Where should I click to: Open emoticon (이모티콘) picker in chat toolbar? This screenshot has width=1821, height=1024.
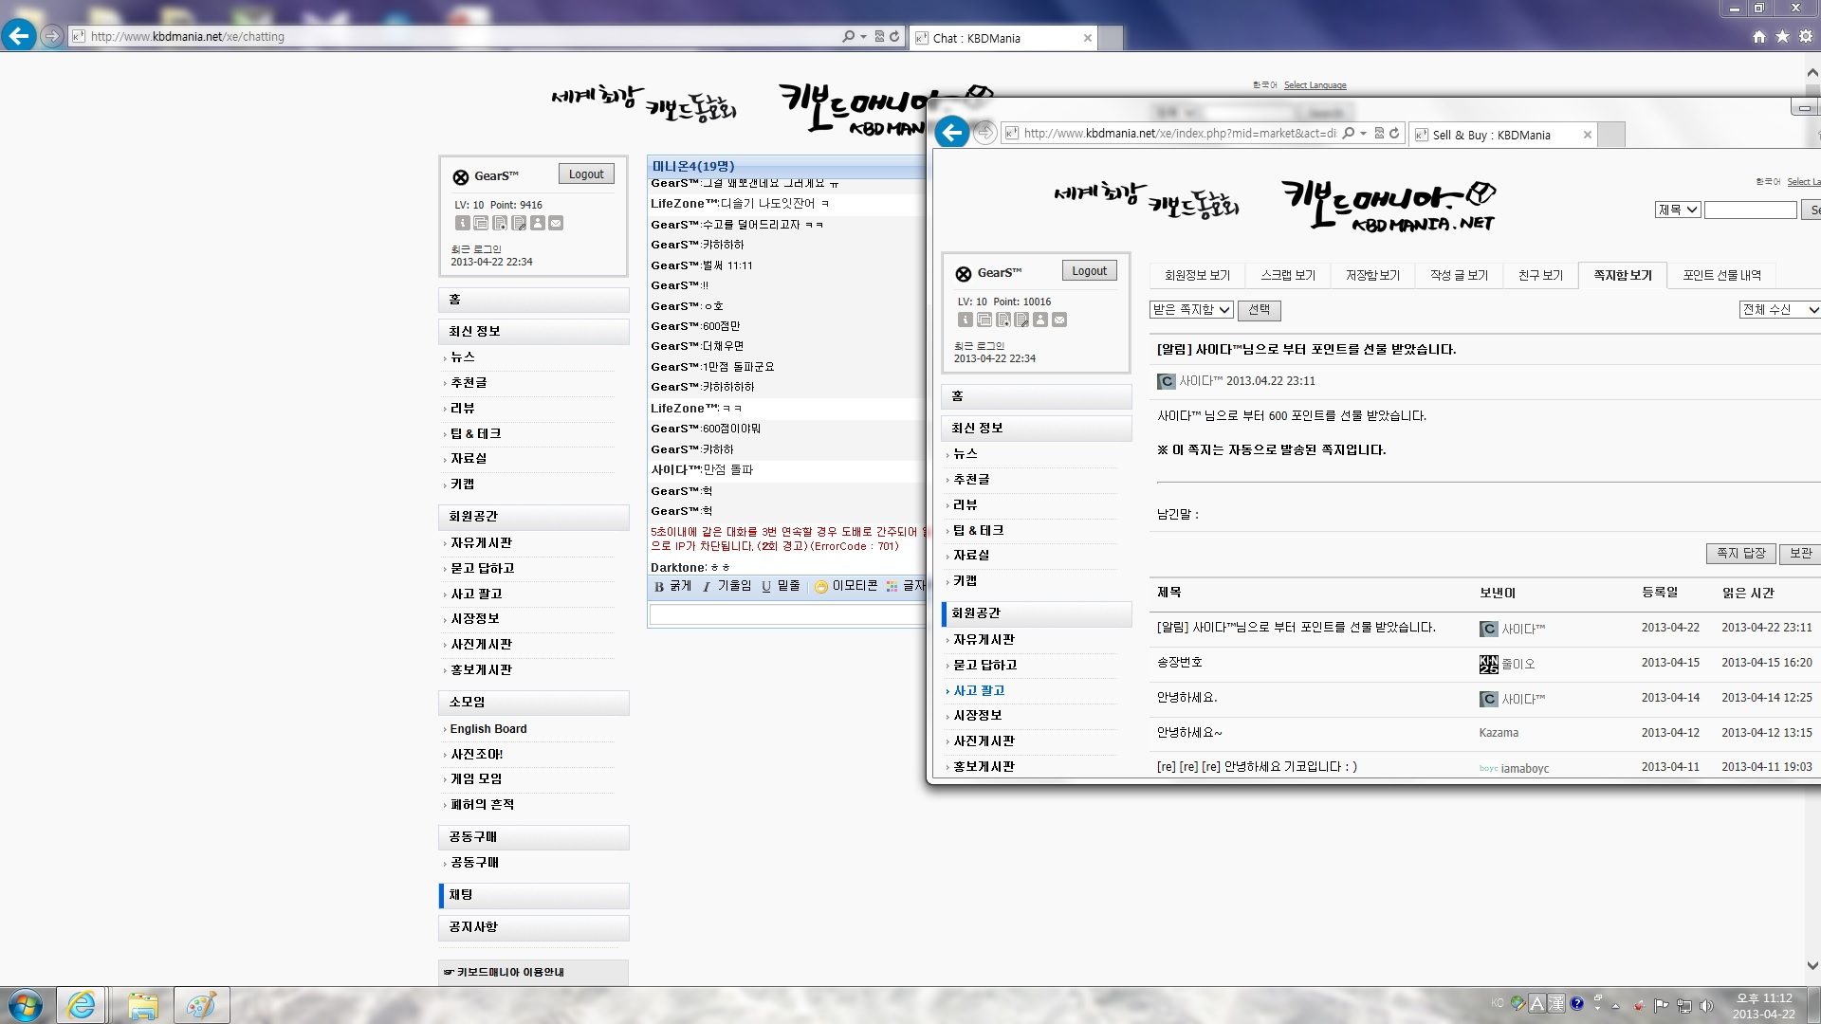[x=846, y=586]
